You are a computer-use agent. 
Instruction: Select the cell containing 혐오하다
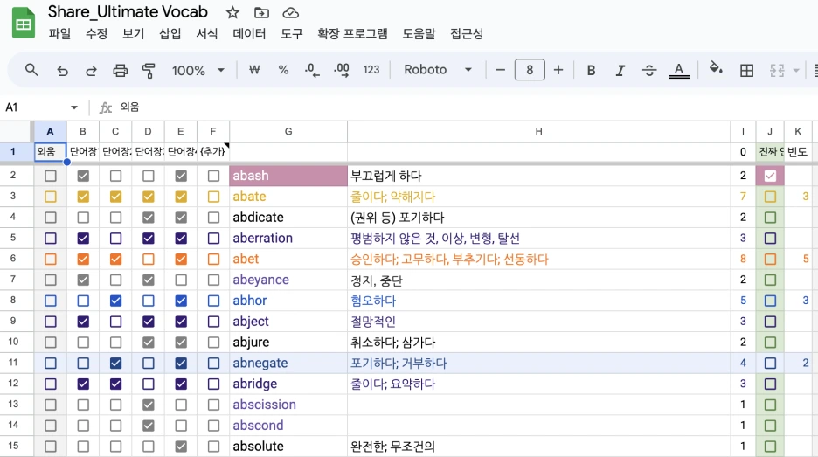point(539,301)
